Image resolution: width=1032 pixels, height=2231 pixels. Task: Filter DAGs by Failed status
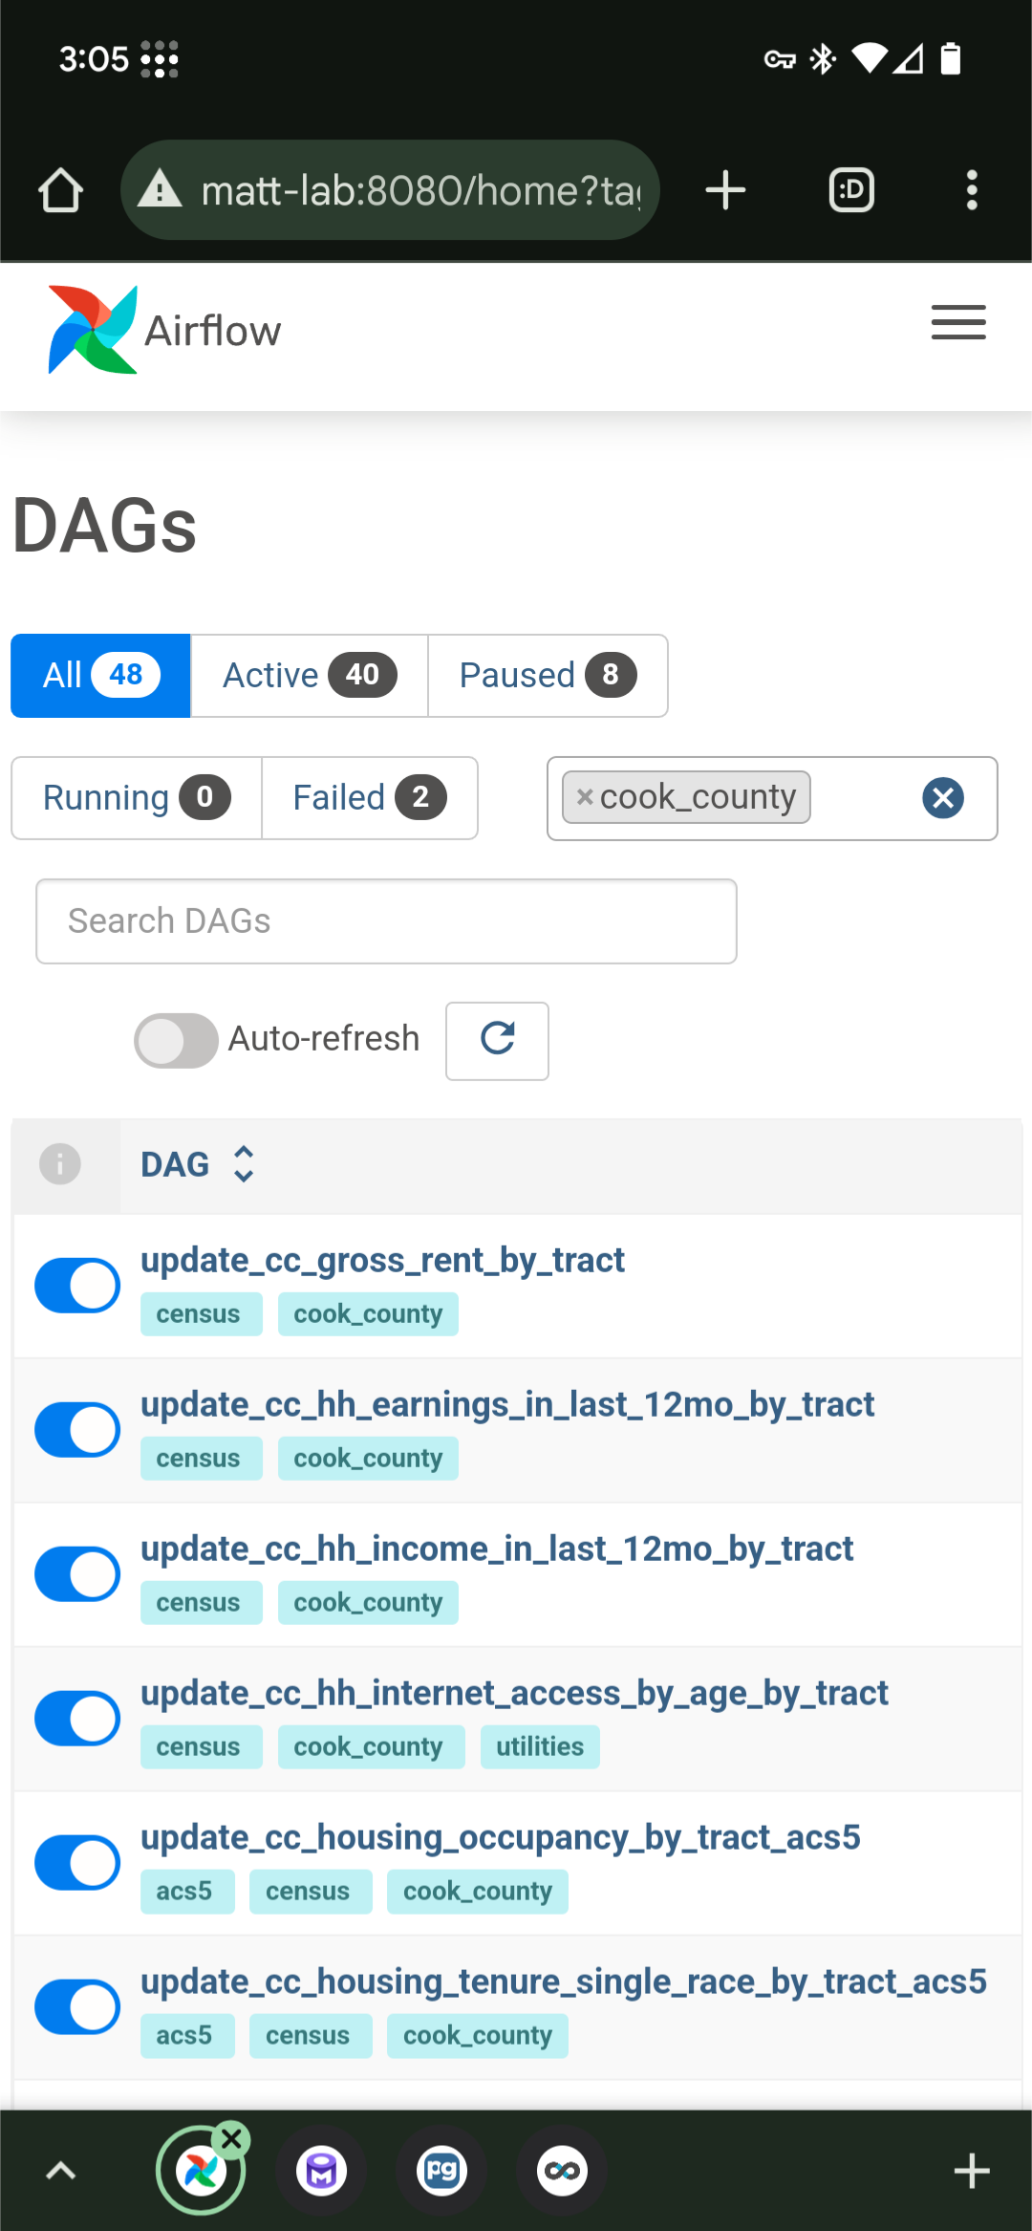(369, 798)
